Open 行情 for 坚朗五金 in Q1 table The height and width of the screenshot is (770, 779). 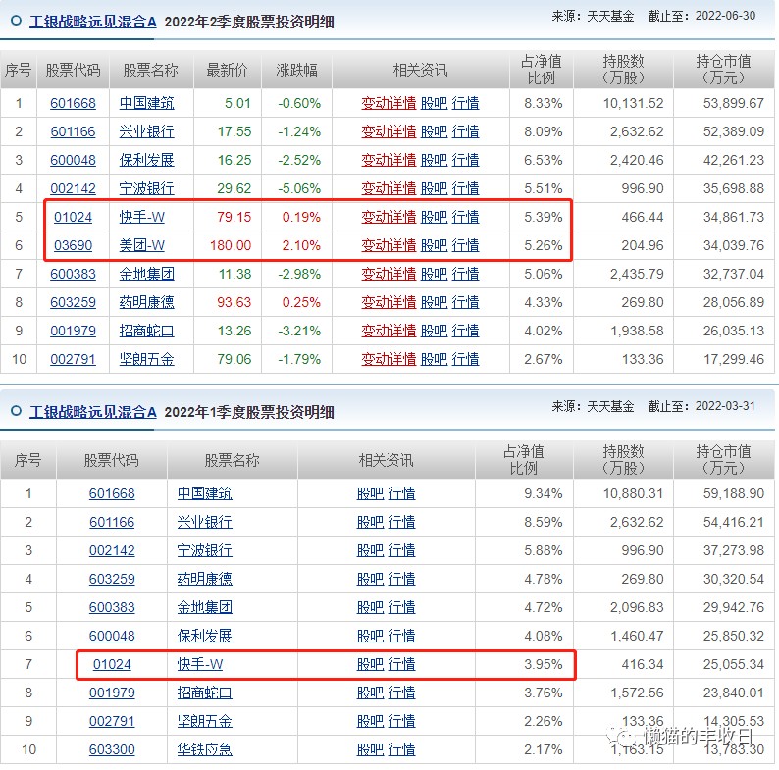click(x=401, y=721)
